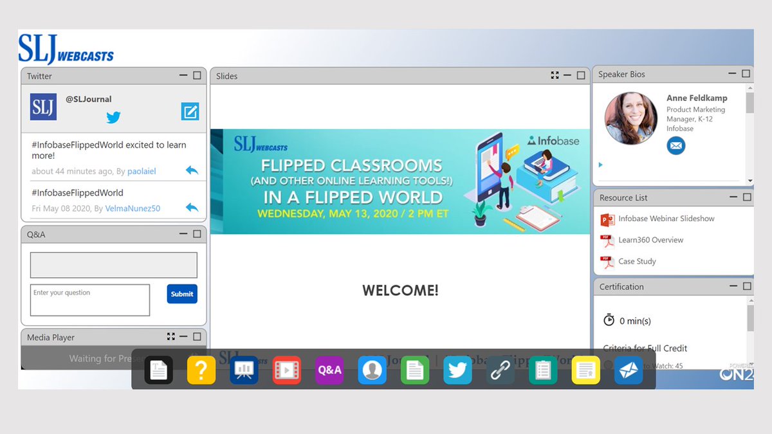Submit the Q&A question

182,294
